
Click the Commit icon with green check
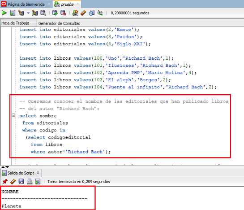(55, 13)
